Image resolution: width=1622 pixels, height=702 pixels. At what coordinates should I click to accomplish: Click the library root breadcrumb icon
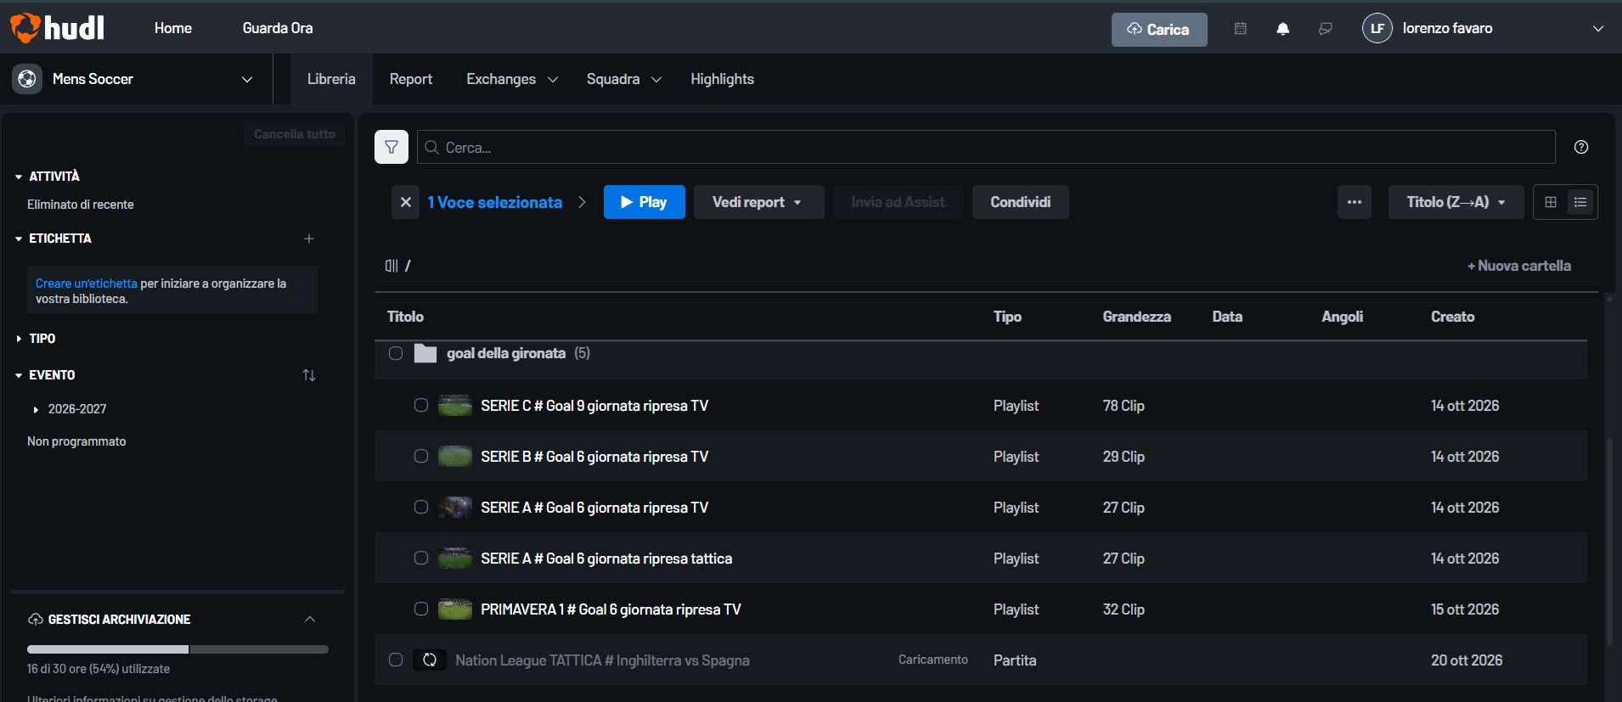coord(391,266)
